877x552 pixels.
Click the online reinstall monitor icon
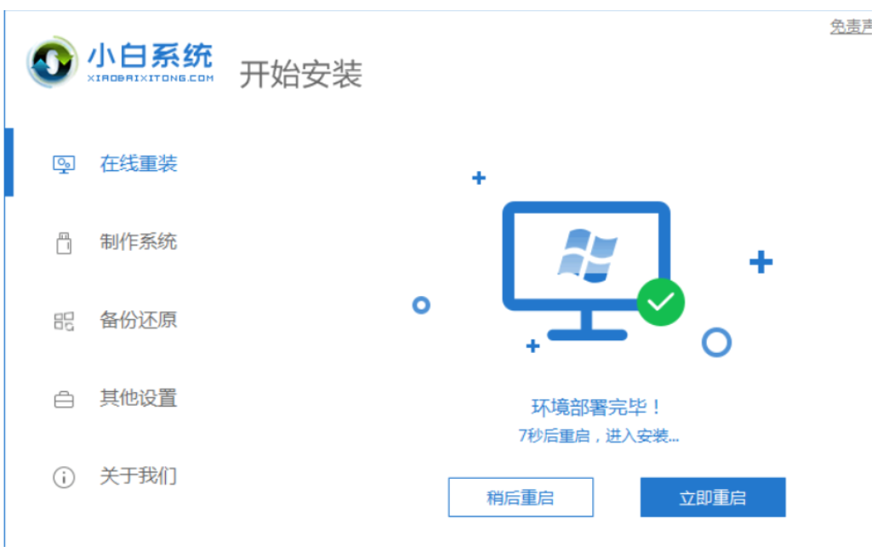click(x=64, y=164)
